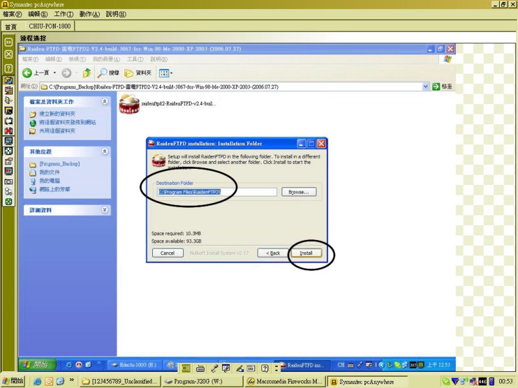Open 工作(T) menu in pcAnywhere
The image size is (518, 388).
(x=63, y=14)
